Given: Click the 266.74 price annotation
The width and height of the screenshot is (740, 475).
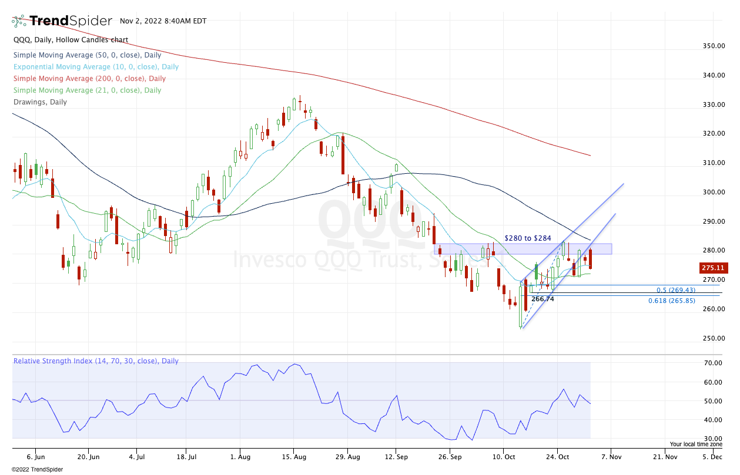Looking at the screenshot, I should (x=543, y=299).
